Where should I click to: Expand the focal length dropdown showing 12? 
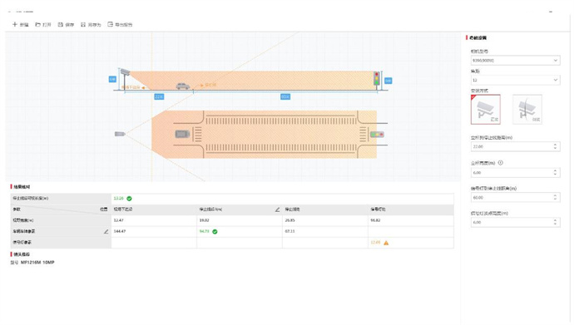(x=515, y=80)
